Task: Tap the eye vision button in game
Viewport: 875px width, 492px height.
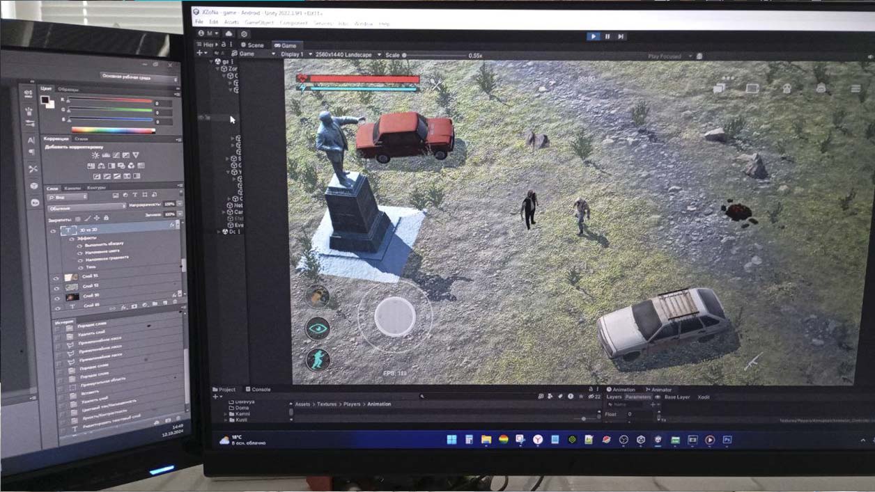Action: coord(318,328)
